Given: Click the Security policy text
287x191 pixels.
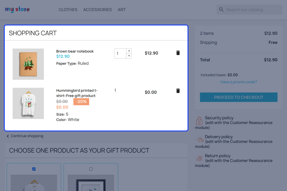Looking at the screenshot, I should point(219,118).
